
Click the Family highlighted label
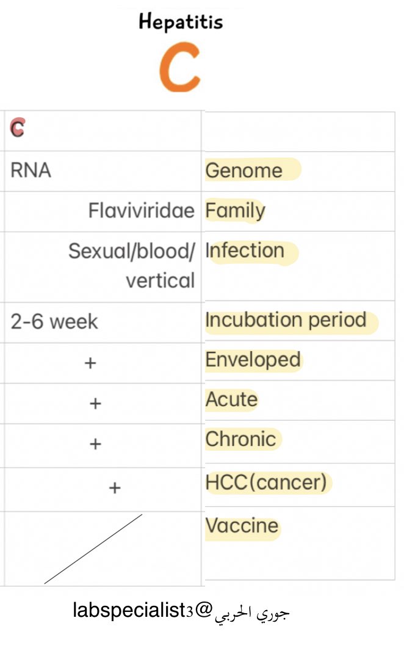click(236, 210)
